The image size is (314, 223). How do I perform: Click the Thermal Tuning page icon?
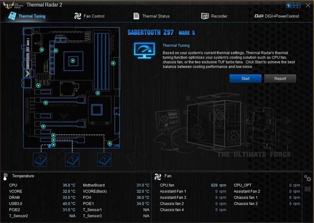12,16
